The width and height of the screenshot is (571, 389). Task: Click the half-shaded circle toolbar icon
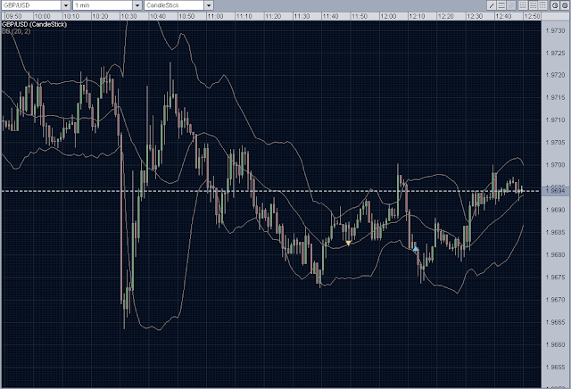[555, 5]
